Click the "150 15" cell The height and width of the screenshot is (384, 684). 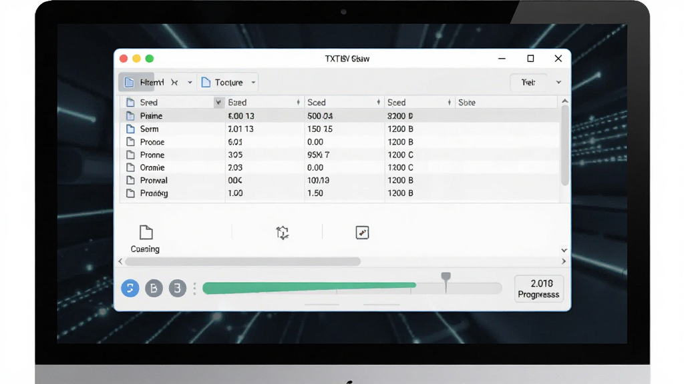[x=320, y=129]
